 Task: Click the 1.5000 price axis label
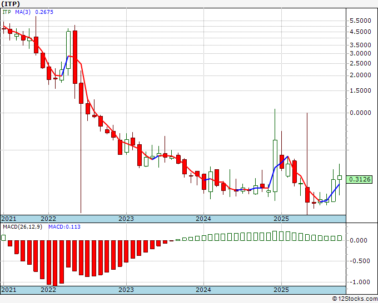360,90
